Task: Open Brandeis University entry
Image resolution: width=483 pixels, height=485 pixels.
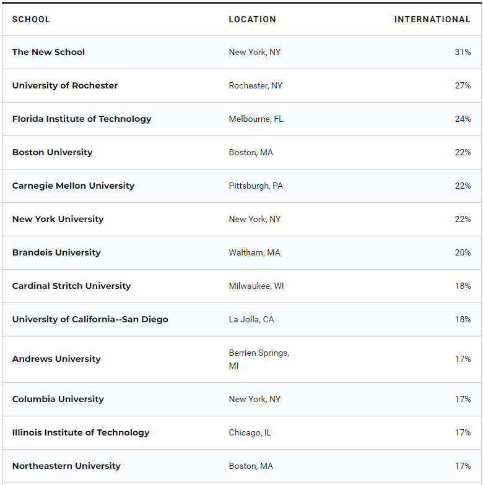Action: pyautogui.click(x=56, y=252)
